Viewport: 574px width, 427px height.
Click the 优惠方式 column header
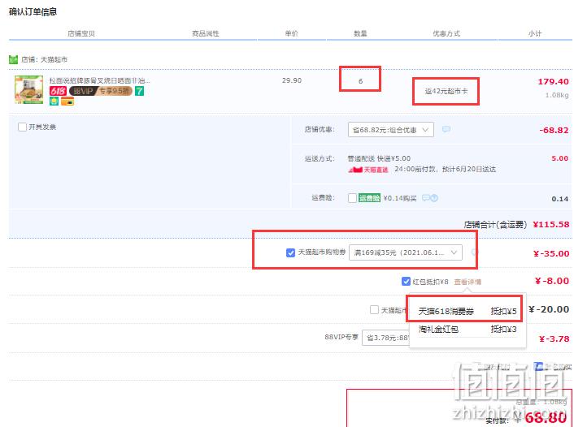[x=446, y=33]
